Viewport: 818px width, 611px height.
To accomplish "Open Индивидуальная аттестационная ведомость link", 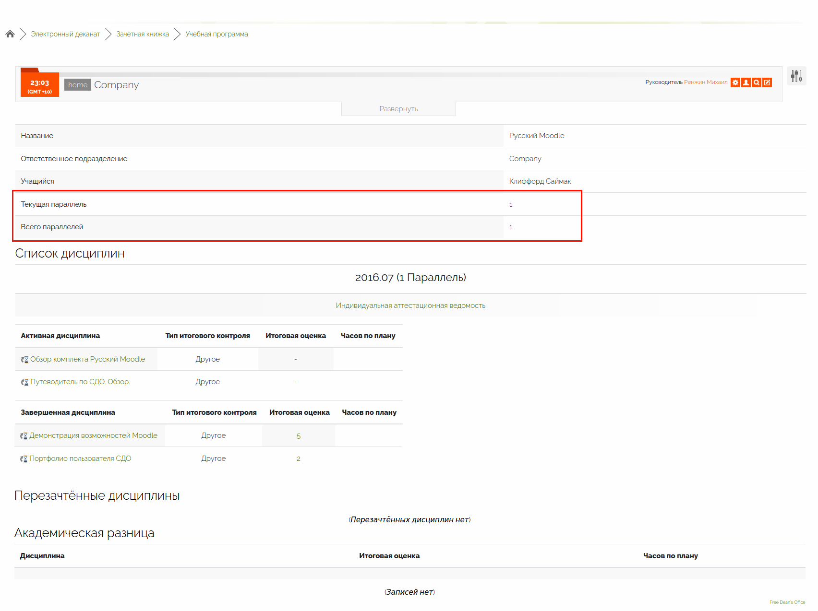I will click(410, 305).
